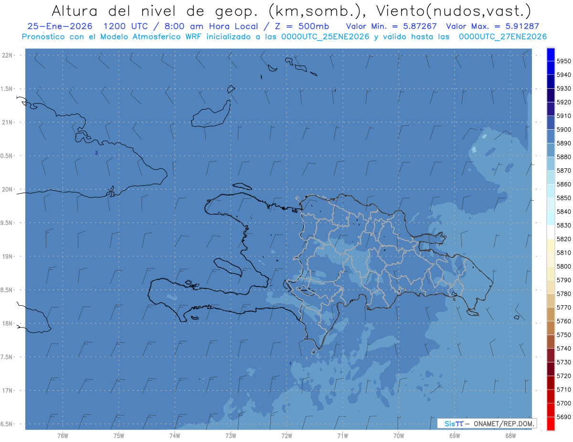Click the '72W' longitude label
The image size is (573, 442).
coord(286,435)
